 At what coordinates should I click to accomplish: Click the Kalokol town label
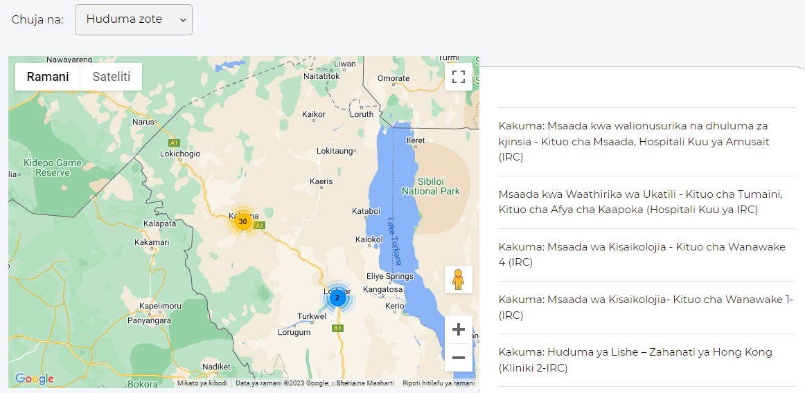[x=369, y=239]
